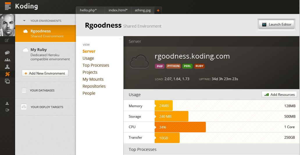Image resolution: width=300 pixels, height=155 pixels.
Task: Click the RUBY language tag
Action: tap(199, 66)
